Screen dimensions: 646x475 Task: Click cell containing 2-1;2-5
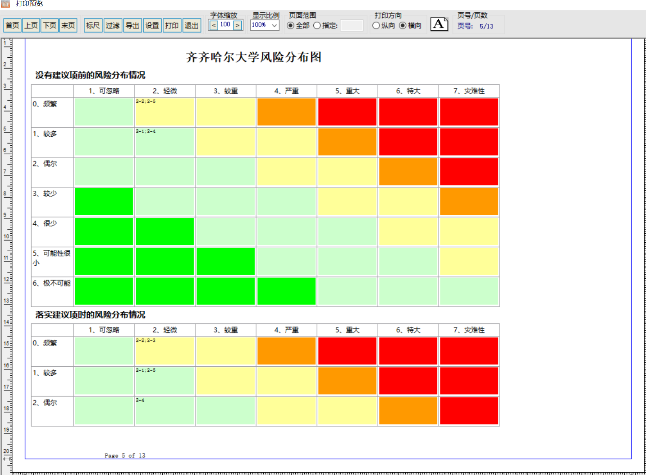pos(165,381)
